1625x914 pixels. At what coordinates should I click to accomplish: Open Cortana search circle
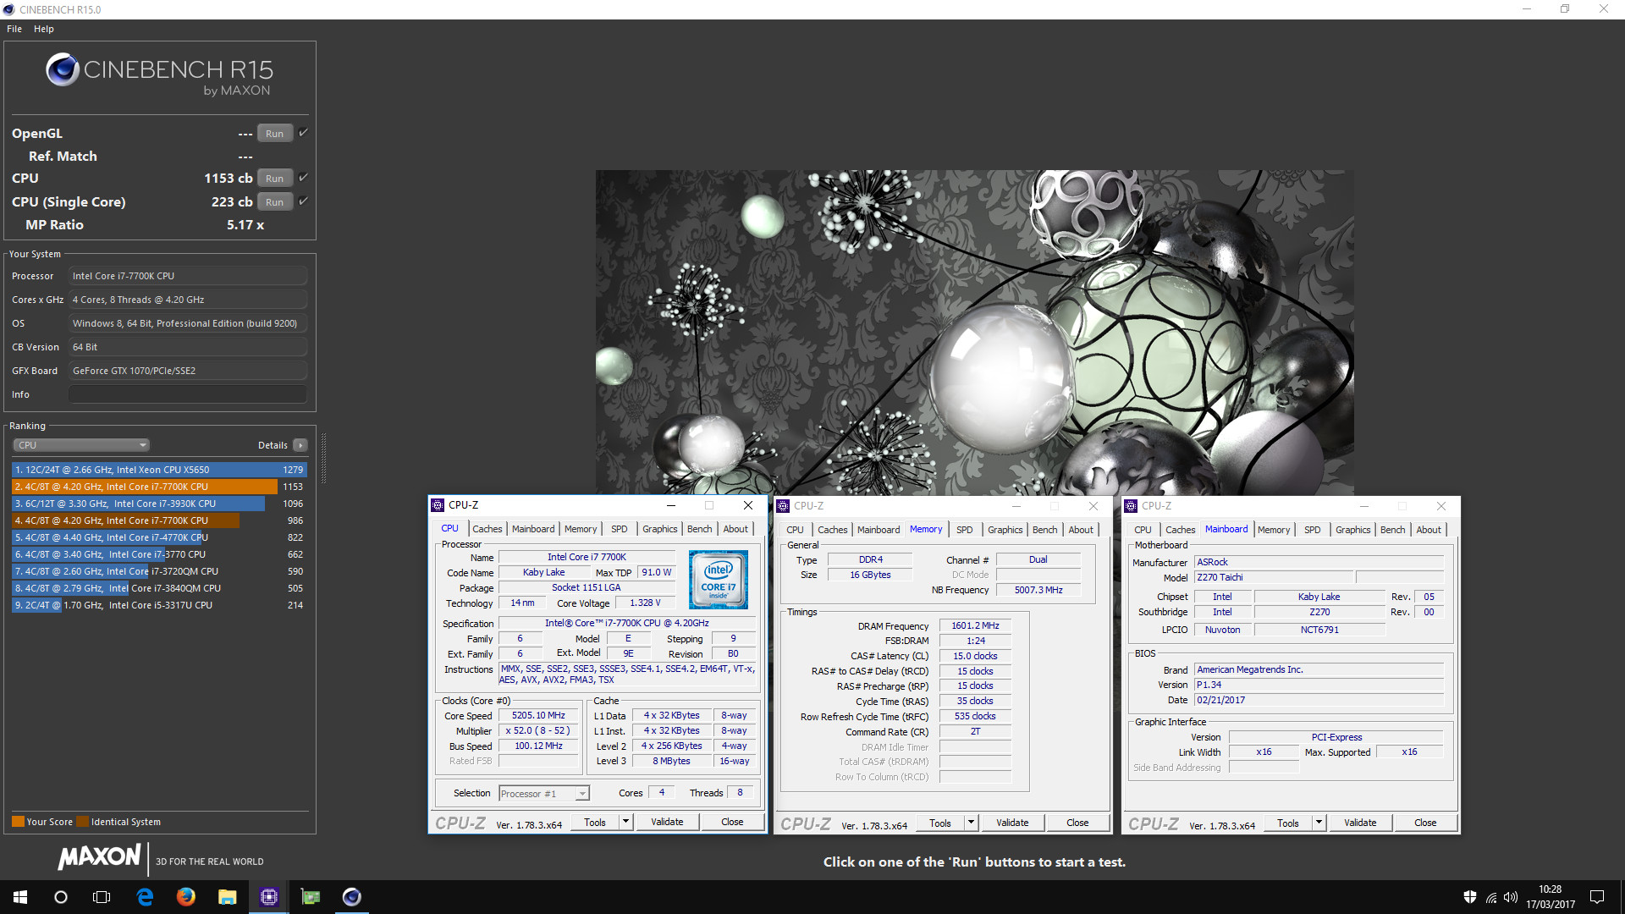click(x=61, y=897)
